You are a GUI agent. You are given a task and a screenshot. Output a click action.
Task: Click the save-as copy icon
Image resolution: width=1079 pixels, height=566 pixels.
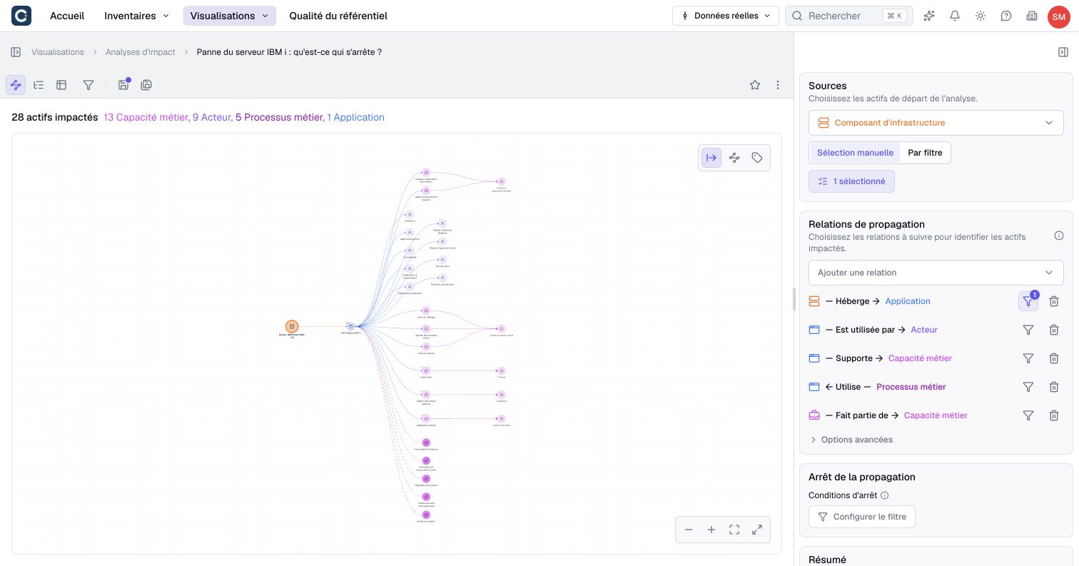click(146, 85)
